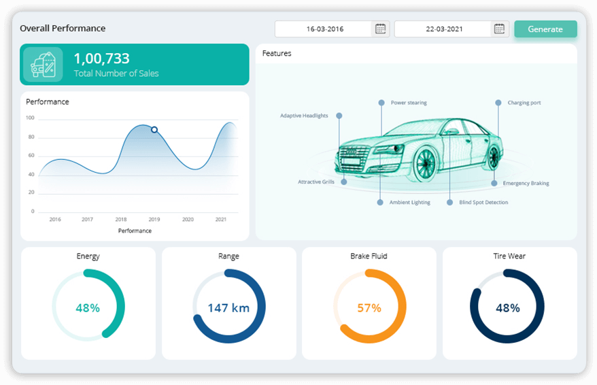This screenshot has width=597, height=385.
Task: Select the Attractive Grills marker dot
Action: tap(344, 182)
